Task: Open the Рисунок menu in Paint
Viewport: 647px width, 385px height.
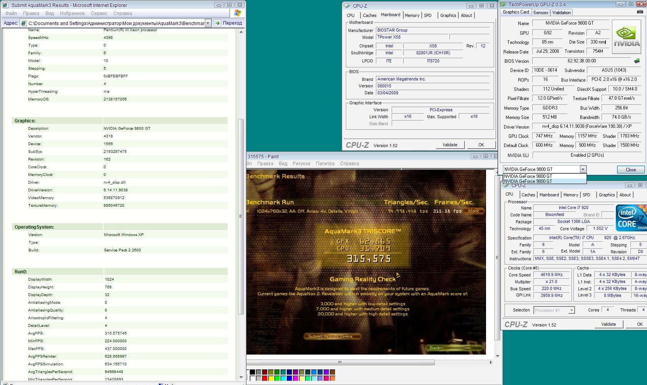Action: 301,164
